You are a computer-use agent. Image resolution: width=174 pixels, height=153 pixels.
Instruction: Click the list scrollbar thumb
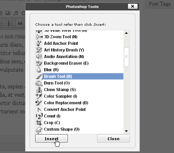point(126,57)
